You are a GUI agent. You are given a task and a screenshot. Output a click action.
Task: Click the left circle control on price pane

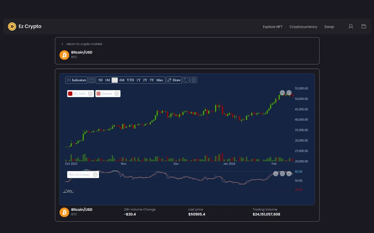(x=282, y=93)
